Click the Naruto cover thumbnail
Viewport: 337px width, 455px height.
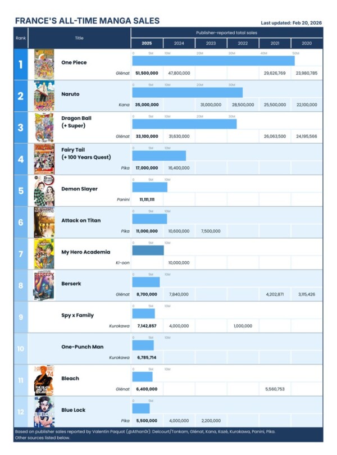[x=44, y=95]
